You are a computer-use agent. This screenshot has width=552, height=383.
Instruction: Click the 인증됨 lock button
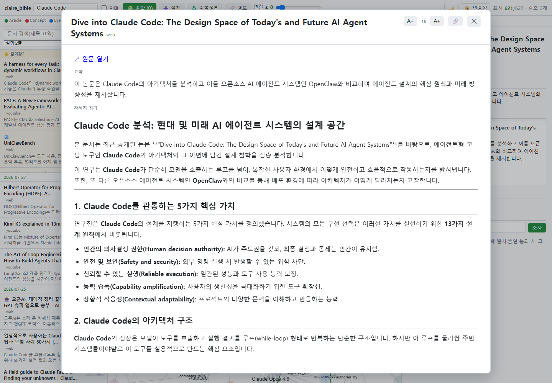coord(476,7)
